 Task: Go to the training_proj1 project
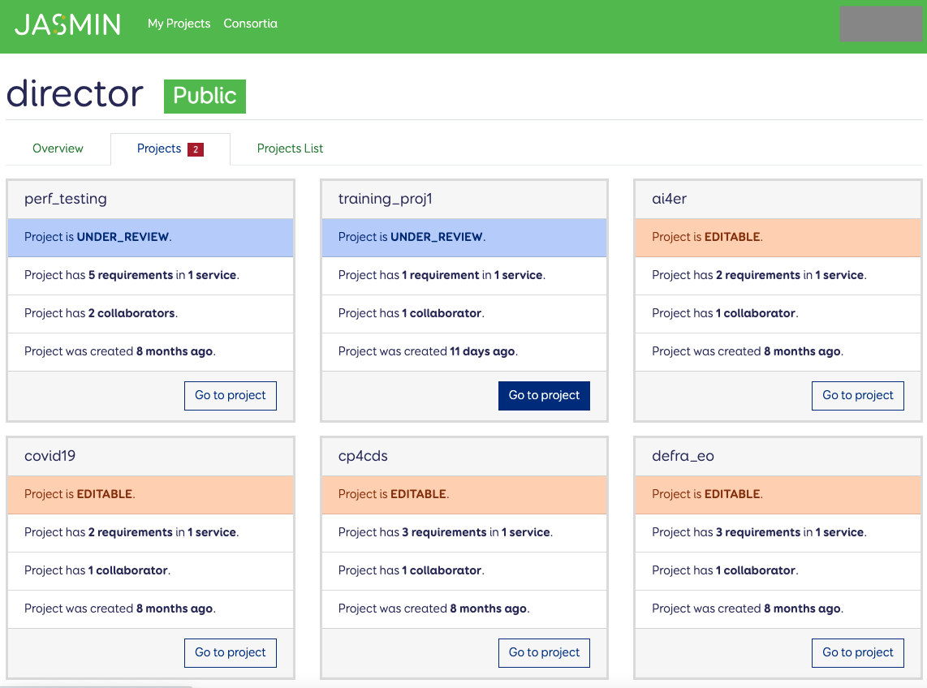tap(544, 395)
